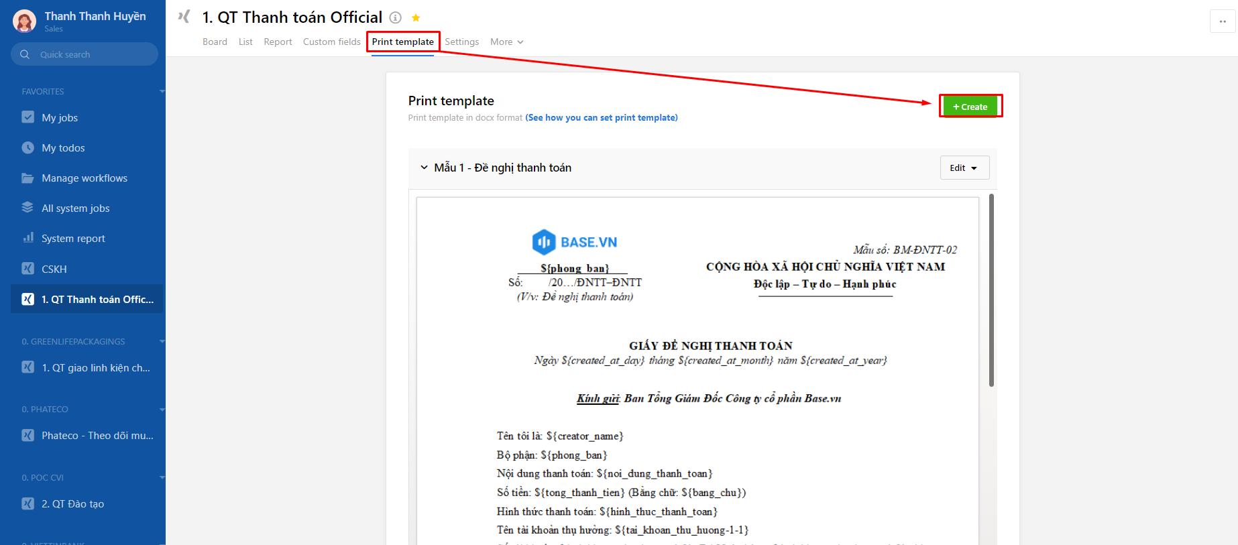
Task: Switch to the Report tab
Action: (278, 42)
